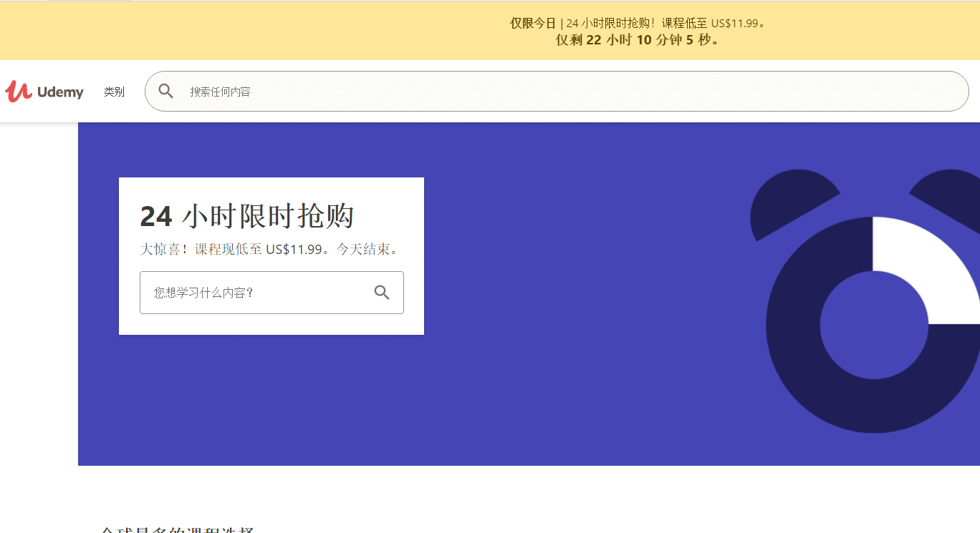The image size is (980, 533).
Task: Click the 24 小时限时抢购 hero heading
Action: [247, 216]
